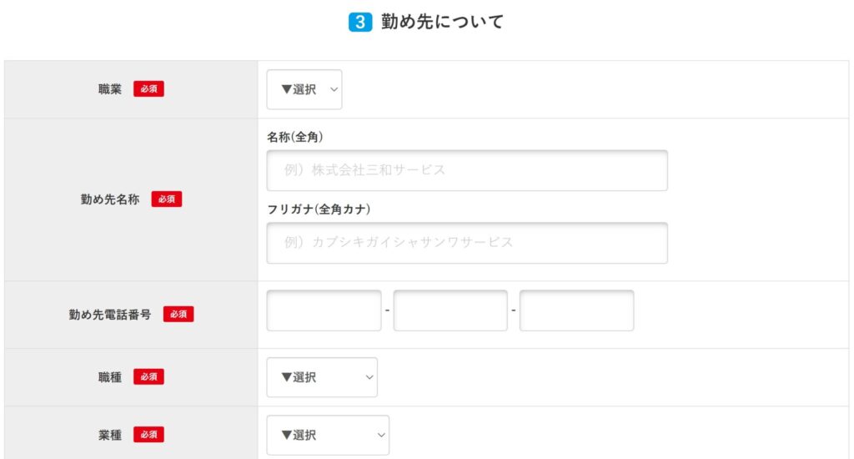This screenshot has width=854, height=459.
Task: Click the 必須 badge beside 業種
Action: pyautogui.click(x=148, y=435)
